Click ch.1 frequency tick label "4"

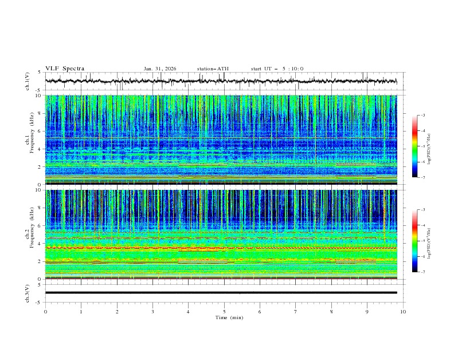coord(41,149)
